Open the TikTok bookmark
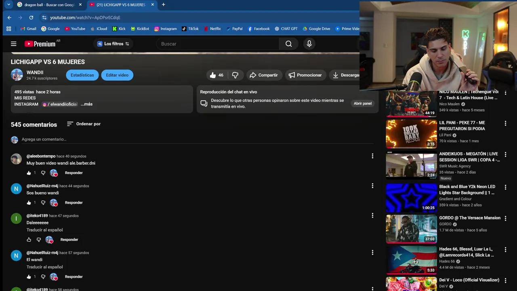517x291 pixels. [x=190, y=29]
